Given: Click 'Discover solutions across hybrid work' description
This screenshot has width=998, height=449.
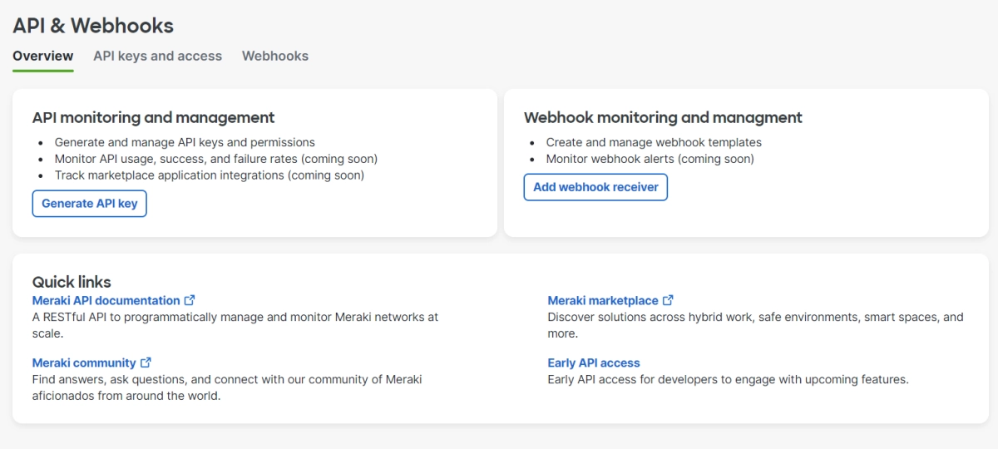Looking at the screenshot, I should 755,325.
